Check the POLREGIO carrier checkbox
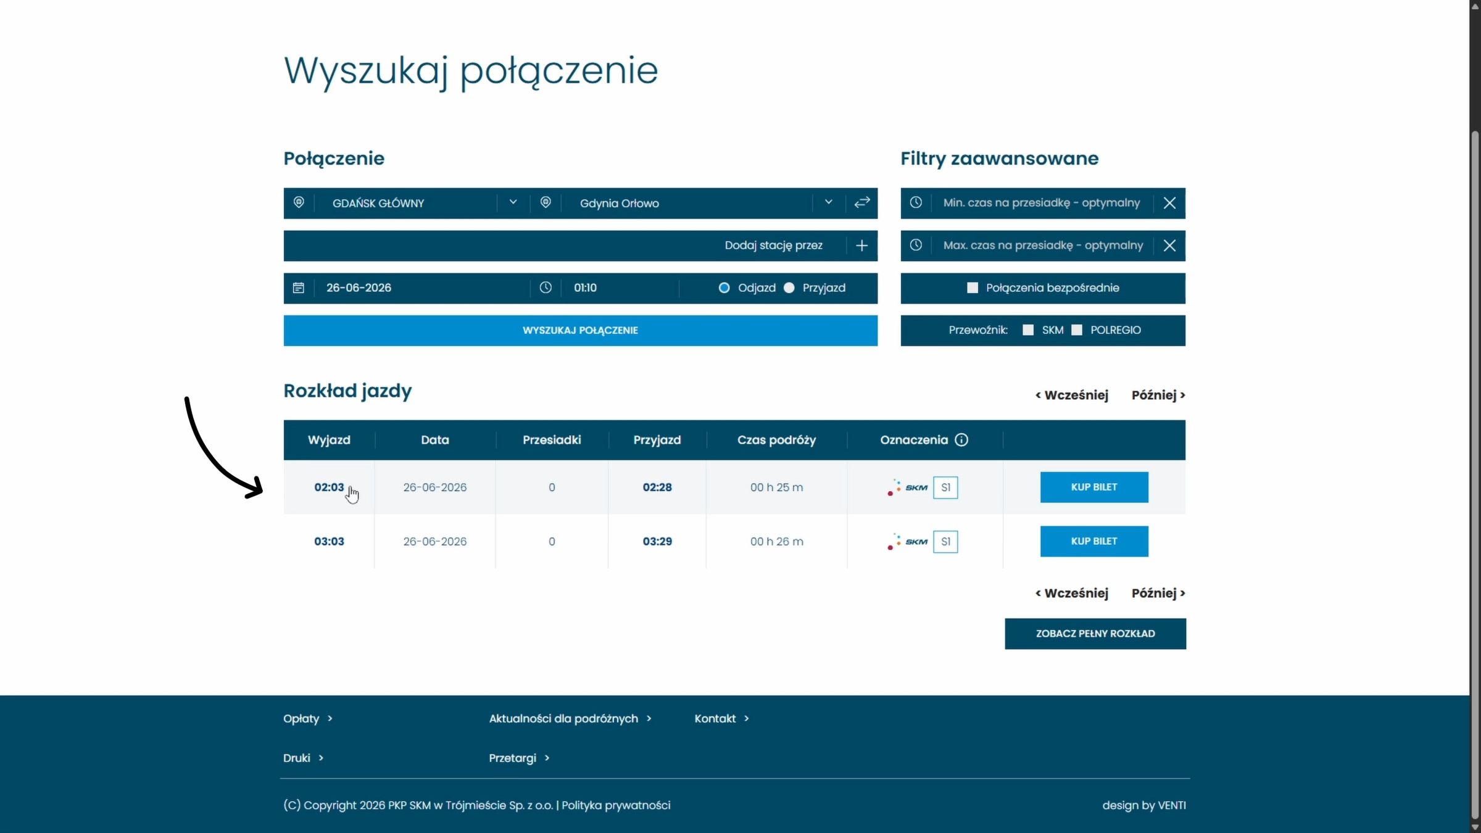Screen dimensions: 1481x833 click(x=1077, y=330)
